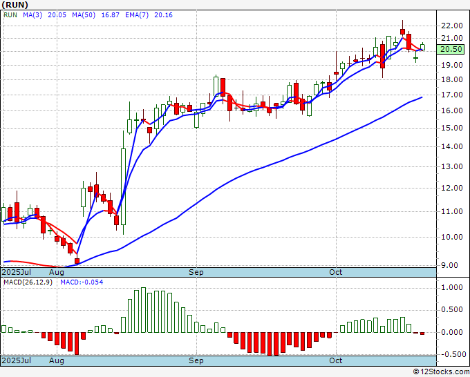Click the Sep marker on price timeline
This screenshot has width=470, height=377.
(x=196, y=272)
